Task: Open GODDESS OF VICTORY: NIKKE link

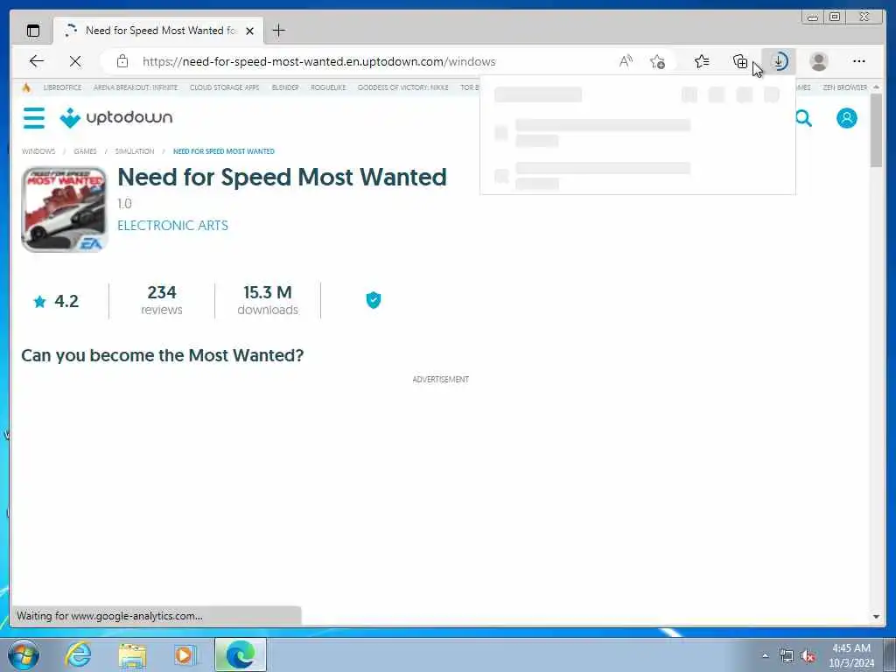Action: coord(402,87)
